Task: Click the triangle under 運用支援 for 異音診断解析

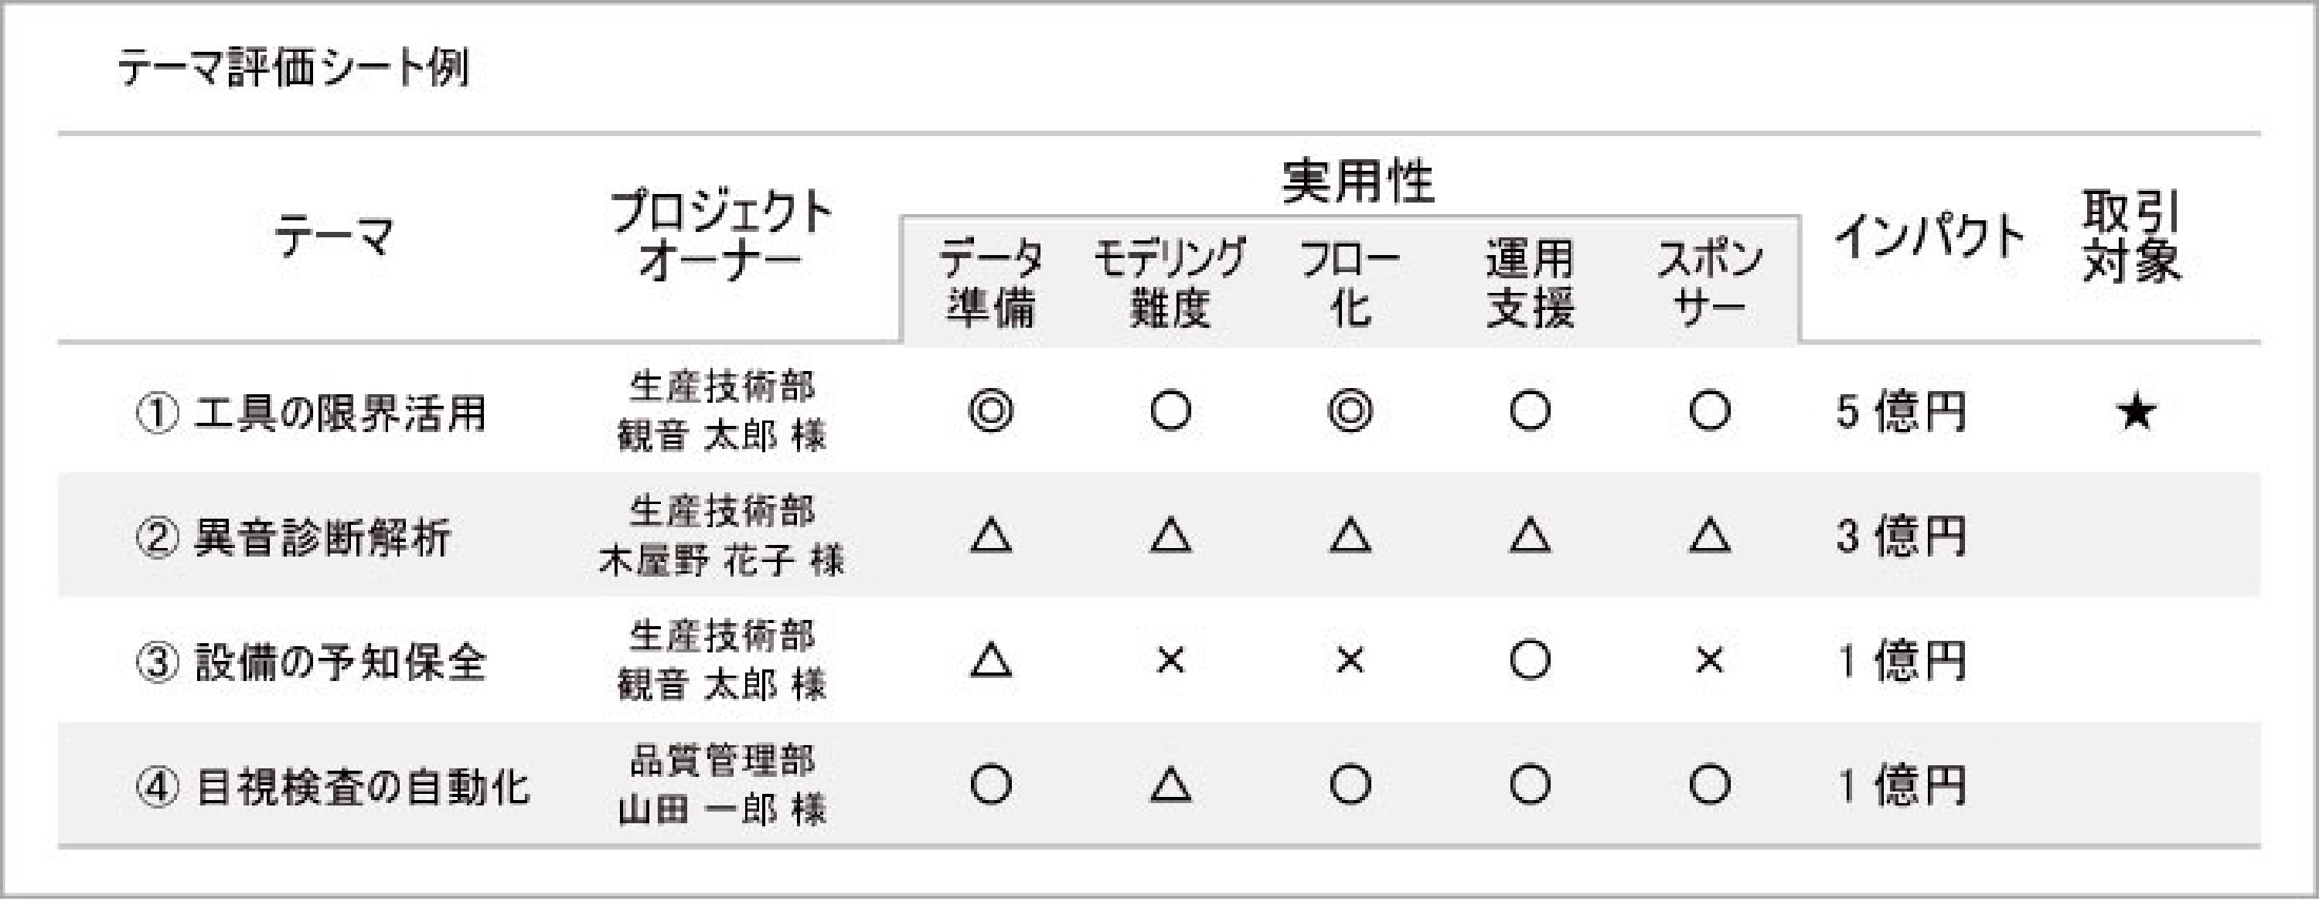Action: coord(1530,537)
